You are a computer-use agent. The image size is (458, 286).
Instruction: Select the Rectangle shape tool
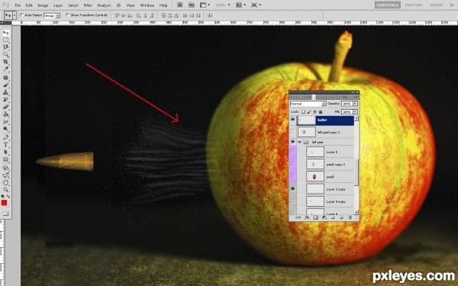tap(6, 159)
